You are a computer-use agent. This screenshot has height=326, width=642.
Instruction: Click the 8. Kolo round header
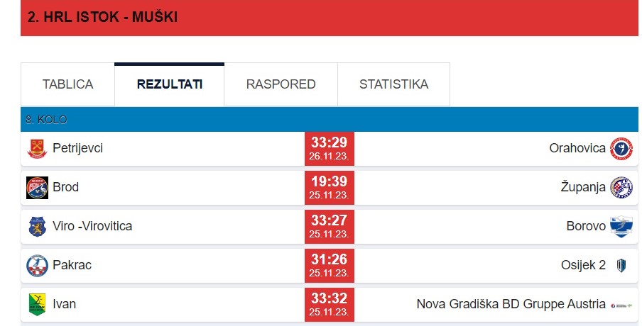[46, 120]
